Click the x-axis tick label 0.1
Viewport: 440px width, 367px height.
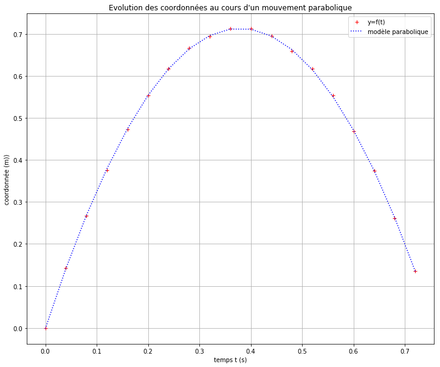pyautogui.click(x=97, y=351)
